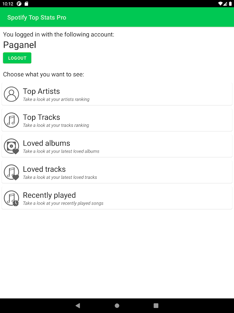Viewport: 234px width, 313px height.
Task: Open the Top Tracks ranking card
Action: [x=117, y=120]
